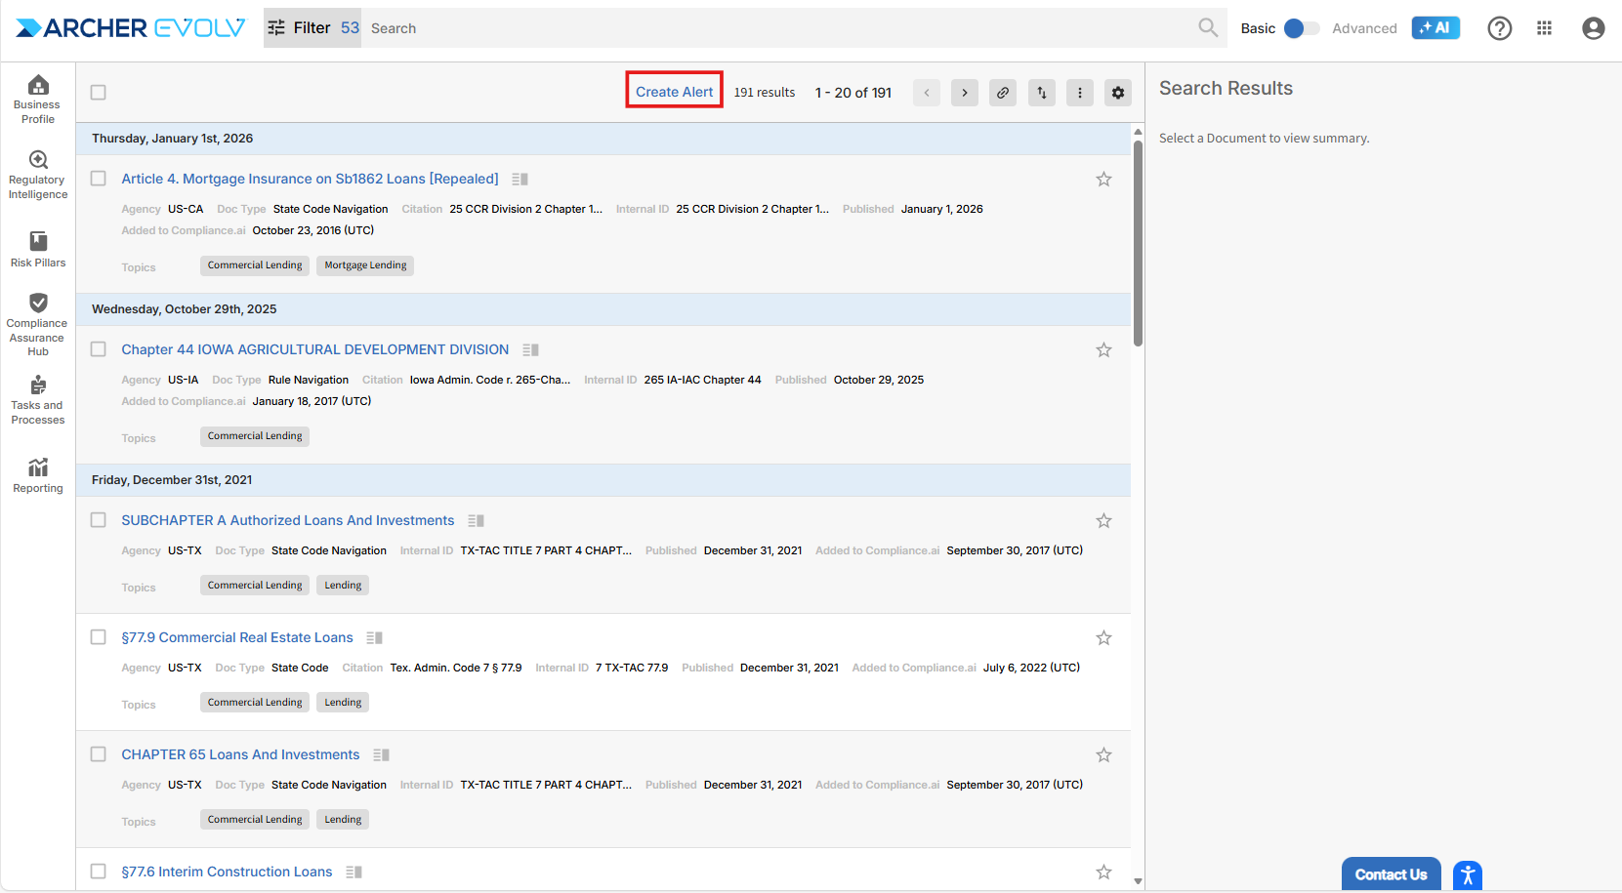This screenshot has width=1622, height=893.
Task: Open SUBCHAPTER A Authorized Loans And Investments link
Action: (x=287, y=521)
